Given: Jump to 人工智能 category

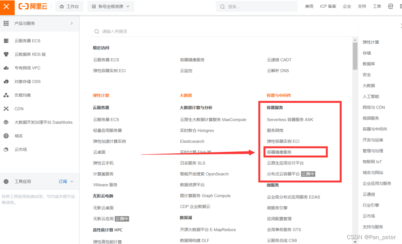Looking at the screenshot, I should 371,97.
